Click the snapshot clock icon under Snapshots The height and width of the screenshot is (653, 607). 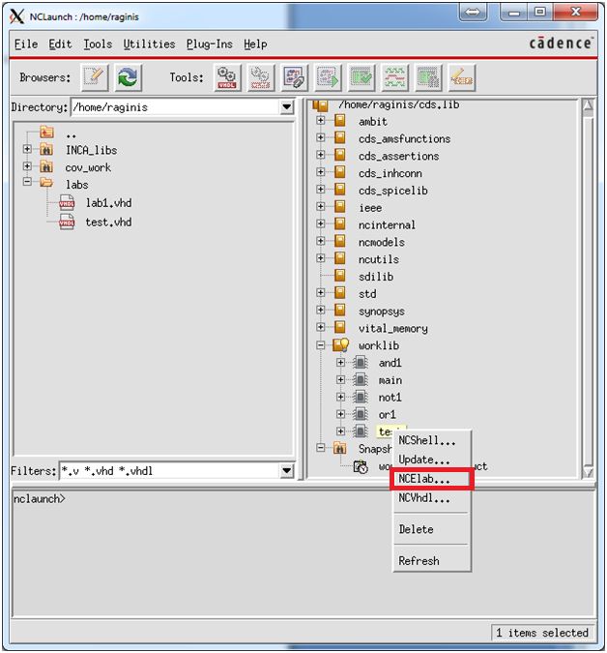[361, 466]
